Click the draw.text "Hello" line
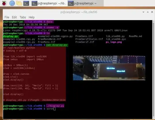 click(31, 86)
